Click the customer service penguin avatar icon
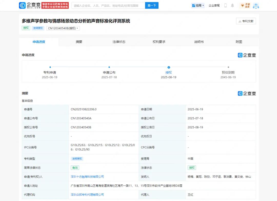 coord(256,5)
